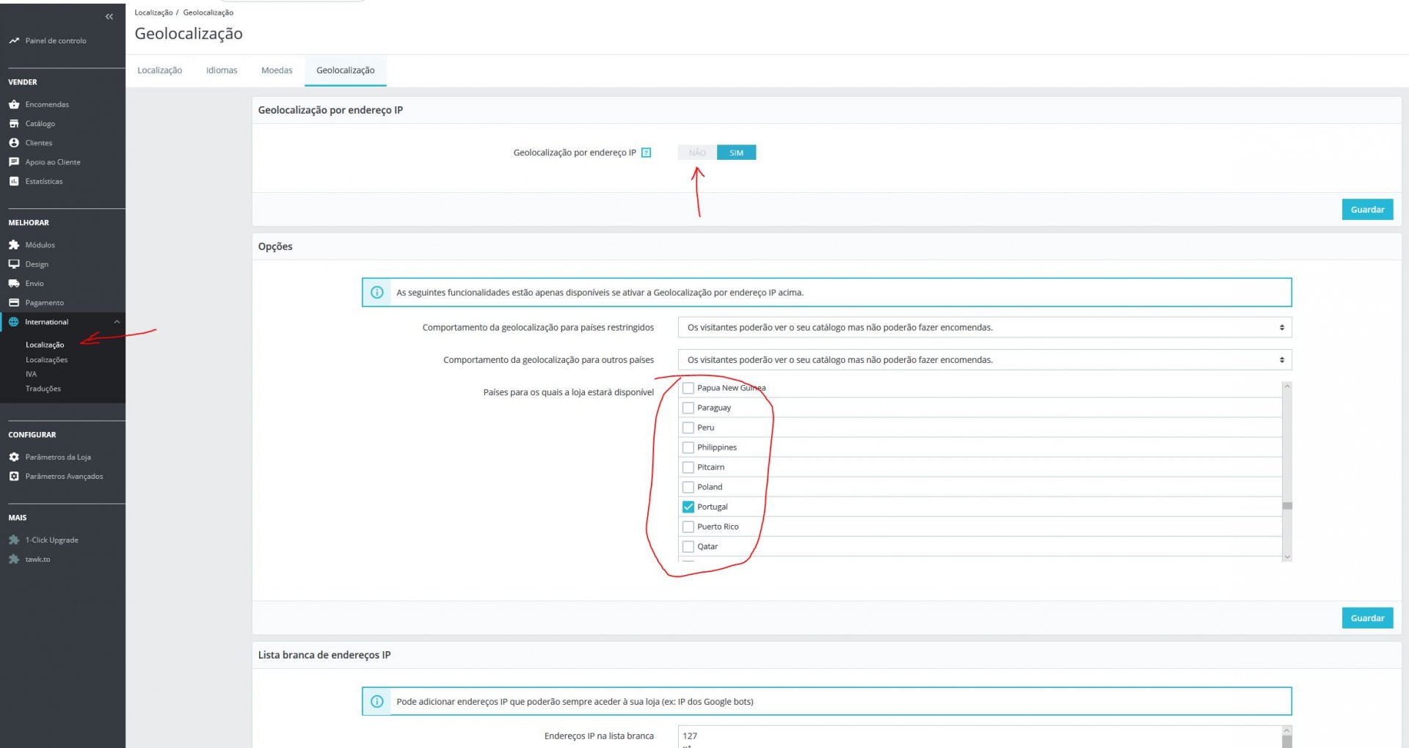This screenshot has width=1409, height=748.
Task: Click the Catálogo store icon
Action: [14, 123]
